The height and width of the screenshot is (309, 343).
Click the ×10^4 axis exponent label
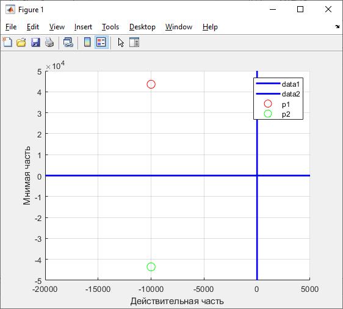point(56,65)
